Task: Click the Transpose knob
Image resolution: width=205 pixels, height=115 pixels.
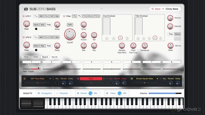Action: (145, 46)
